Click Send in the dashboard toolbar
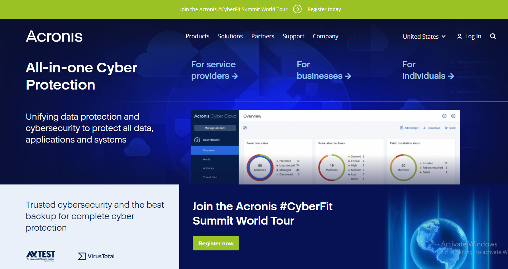Screen dimensions: 508x269 [x=450, y=128]
